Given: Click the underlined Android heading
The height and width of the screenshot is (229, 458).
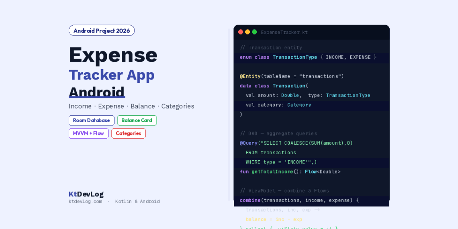Looking at the screenshot, I should 97,92.
